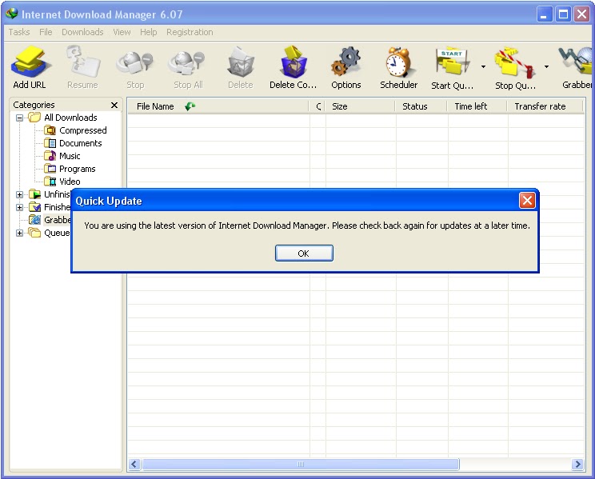Click the Delete Completed trash icon
595x479 pixels.
293,62
